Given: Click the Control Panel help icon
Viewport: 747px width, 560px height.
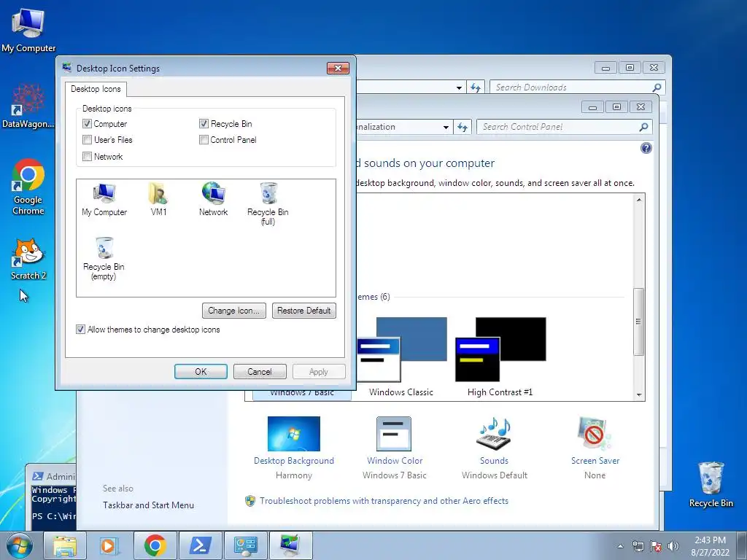Looking at the screenshot, I should point(646,148).
